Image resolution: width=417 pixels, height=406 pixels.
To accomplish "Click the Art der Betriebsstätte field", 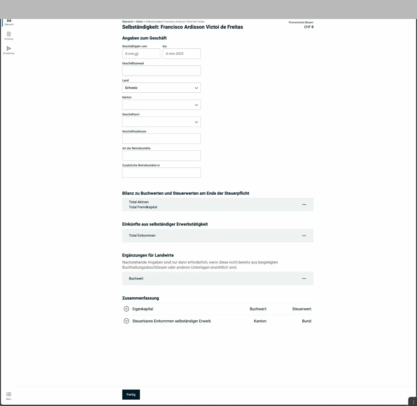I will [x=161, y=156].
